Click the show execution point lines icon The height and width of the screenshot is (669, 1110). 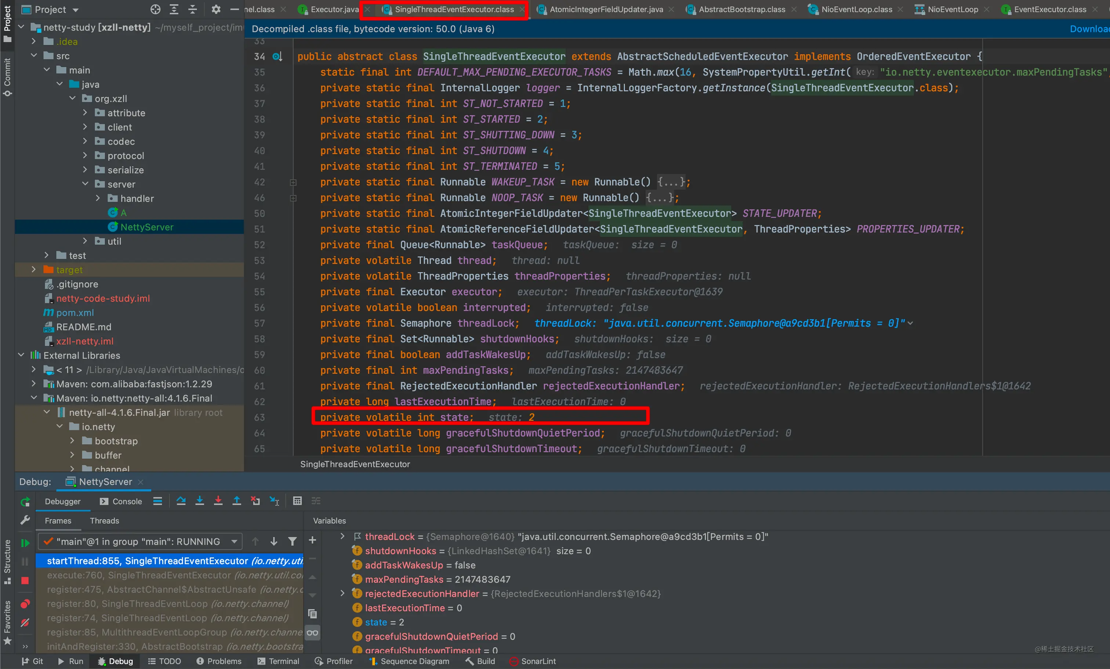tap(157, 501)
